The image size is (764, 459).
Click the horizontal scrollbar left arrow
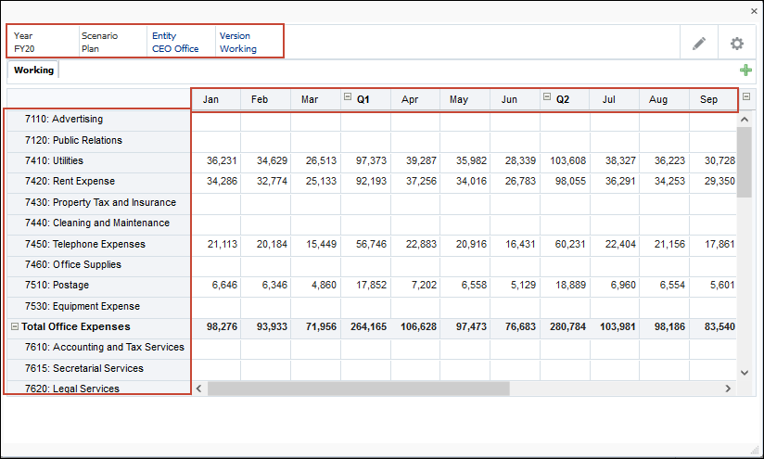(x=198, y=389)
